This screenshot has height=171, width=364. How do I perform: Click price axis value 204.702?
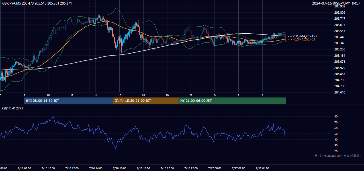(340, 86)
